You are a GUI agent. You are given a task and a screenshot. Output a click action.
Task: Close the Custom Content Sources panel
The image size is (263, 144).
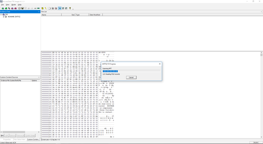[39, 77]
